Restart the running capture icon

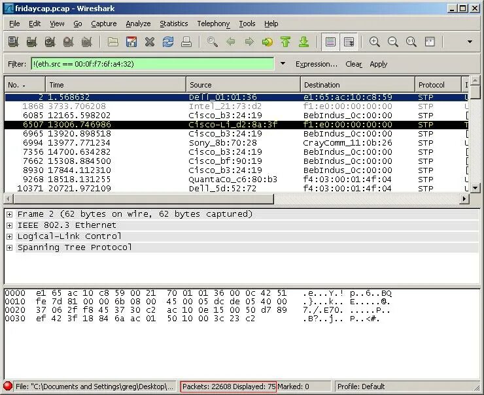[87, 42]
